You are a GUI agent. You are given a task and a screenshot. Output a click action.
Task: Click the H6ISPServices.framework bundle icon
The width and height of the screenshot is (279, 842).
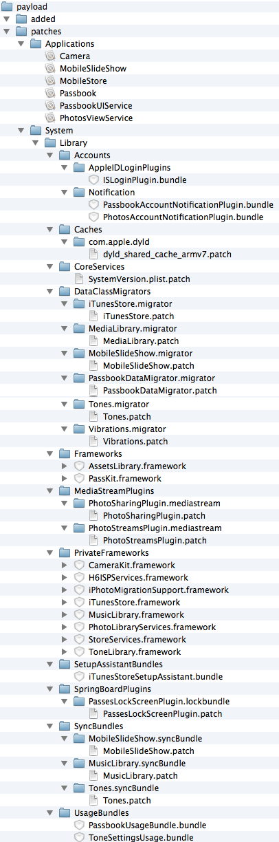pos(80,578)
